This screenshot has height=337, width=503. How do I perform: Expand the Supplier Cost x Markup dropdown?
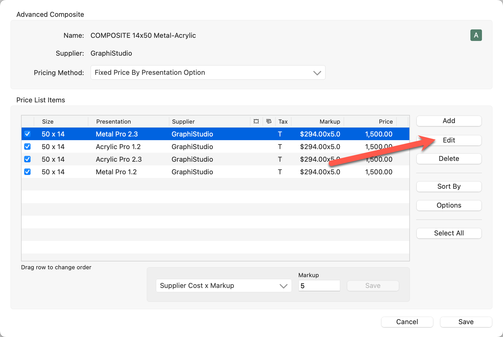[x=224, y=286]
